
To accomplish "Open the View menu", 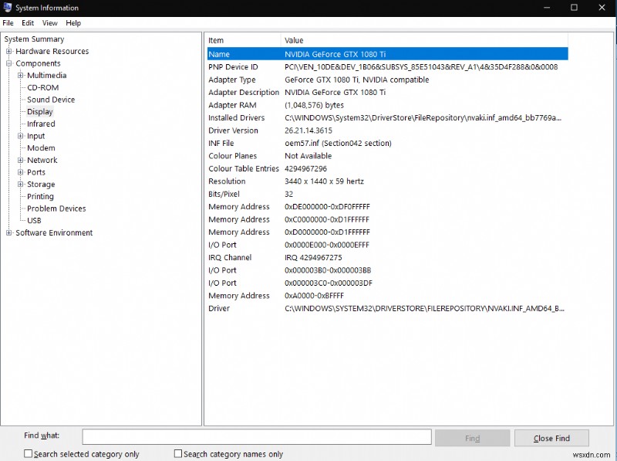I will tap(49, 22).
